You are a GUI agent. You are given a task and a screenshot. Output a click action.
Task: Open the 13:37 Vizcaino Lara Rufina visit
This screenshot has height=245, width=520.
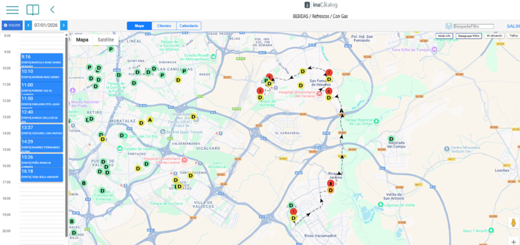click(x=42, y=131)
